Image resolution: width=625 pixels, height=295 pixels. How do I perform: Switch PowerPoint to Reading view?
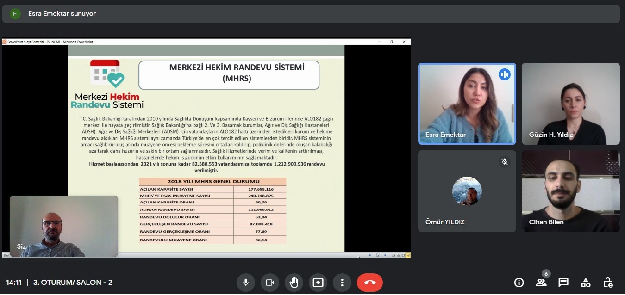pos(403,255)
